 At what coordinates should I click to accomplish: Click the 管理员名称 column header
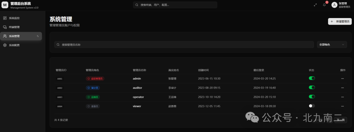click(140, 70)
